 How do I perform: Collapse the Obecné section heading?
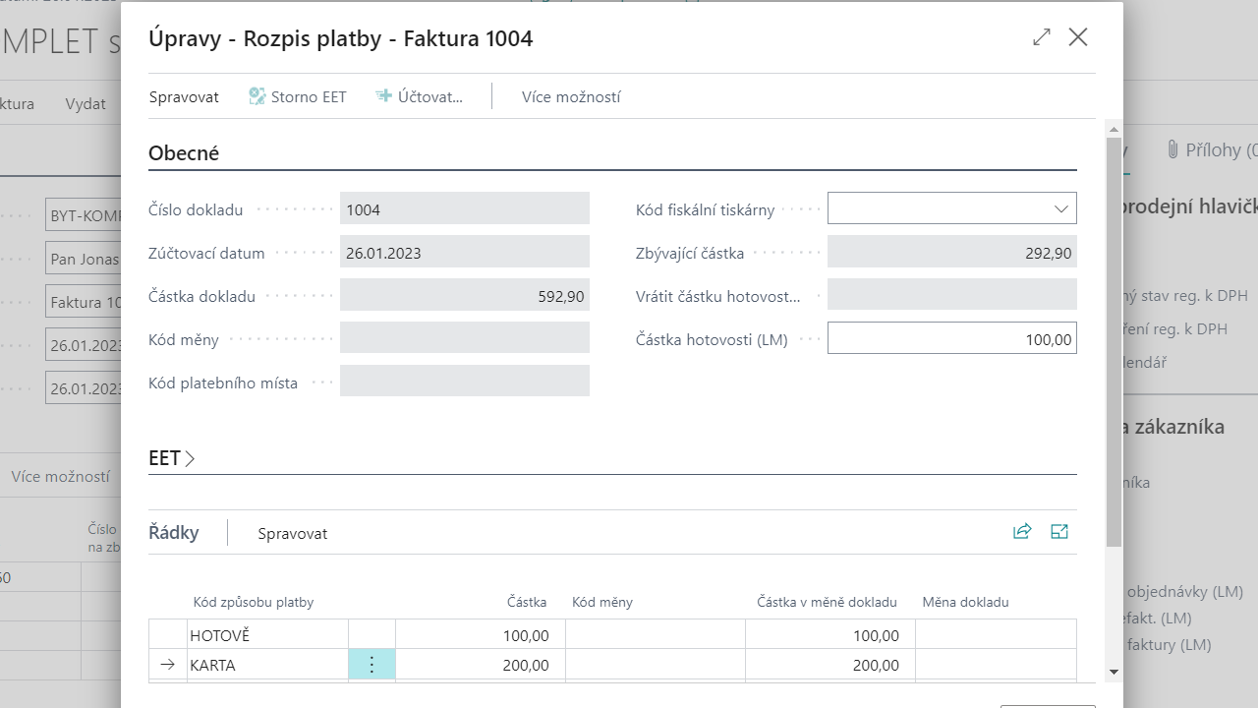click(x=184, y=153)
